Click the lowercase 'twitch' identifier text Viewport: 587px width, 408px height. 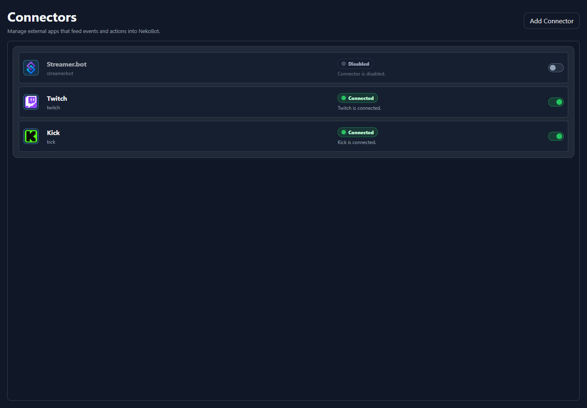(53, 108)
